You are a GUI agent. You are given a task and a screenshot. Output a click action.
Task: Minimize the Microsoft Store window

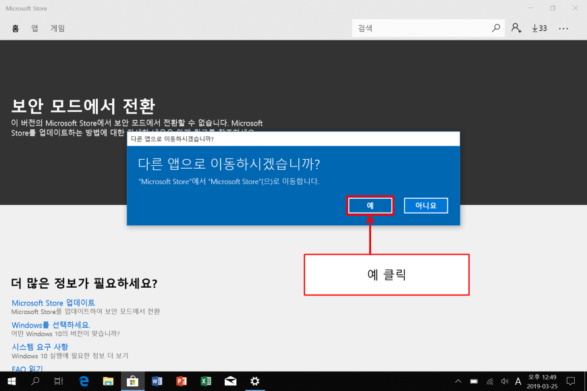pos(530,8)
